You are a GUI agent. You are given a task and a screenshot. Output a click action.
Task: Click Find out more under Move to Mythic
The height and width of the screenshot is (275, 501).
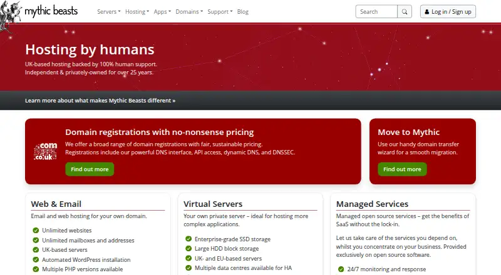[402, 169]
